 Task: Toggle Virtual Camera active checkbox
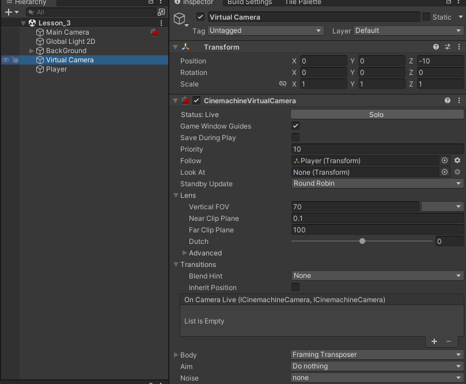200,17
